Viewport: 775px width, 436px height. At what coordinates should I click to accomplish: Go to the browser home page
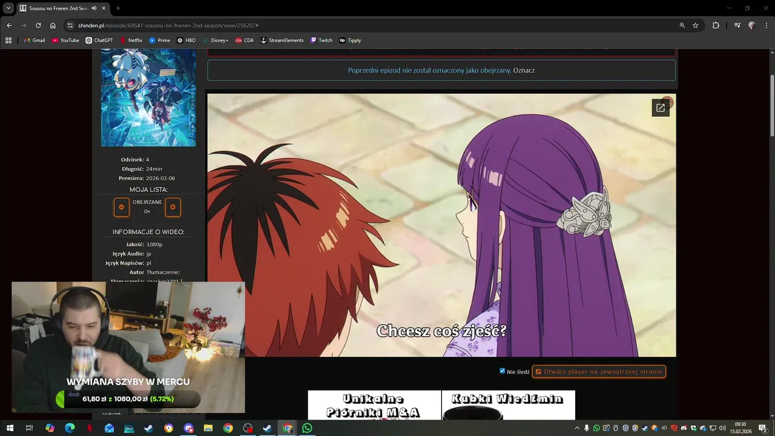[53, 25]
